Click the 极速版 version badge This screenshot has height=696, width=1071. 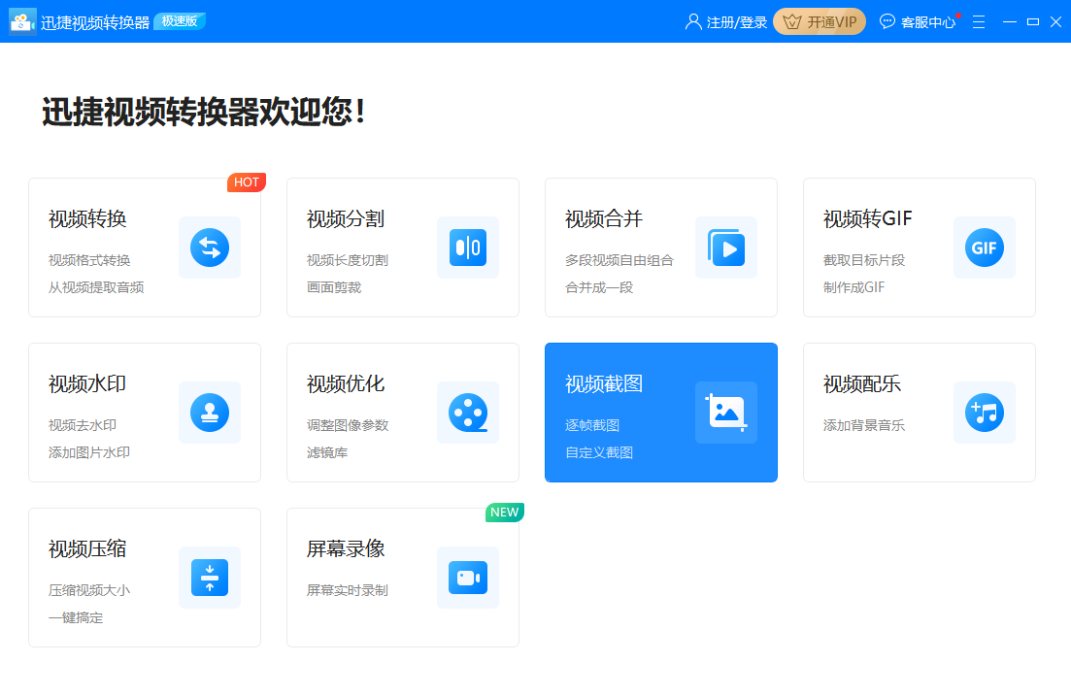click(179, 20)
